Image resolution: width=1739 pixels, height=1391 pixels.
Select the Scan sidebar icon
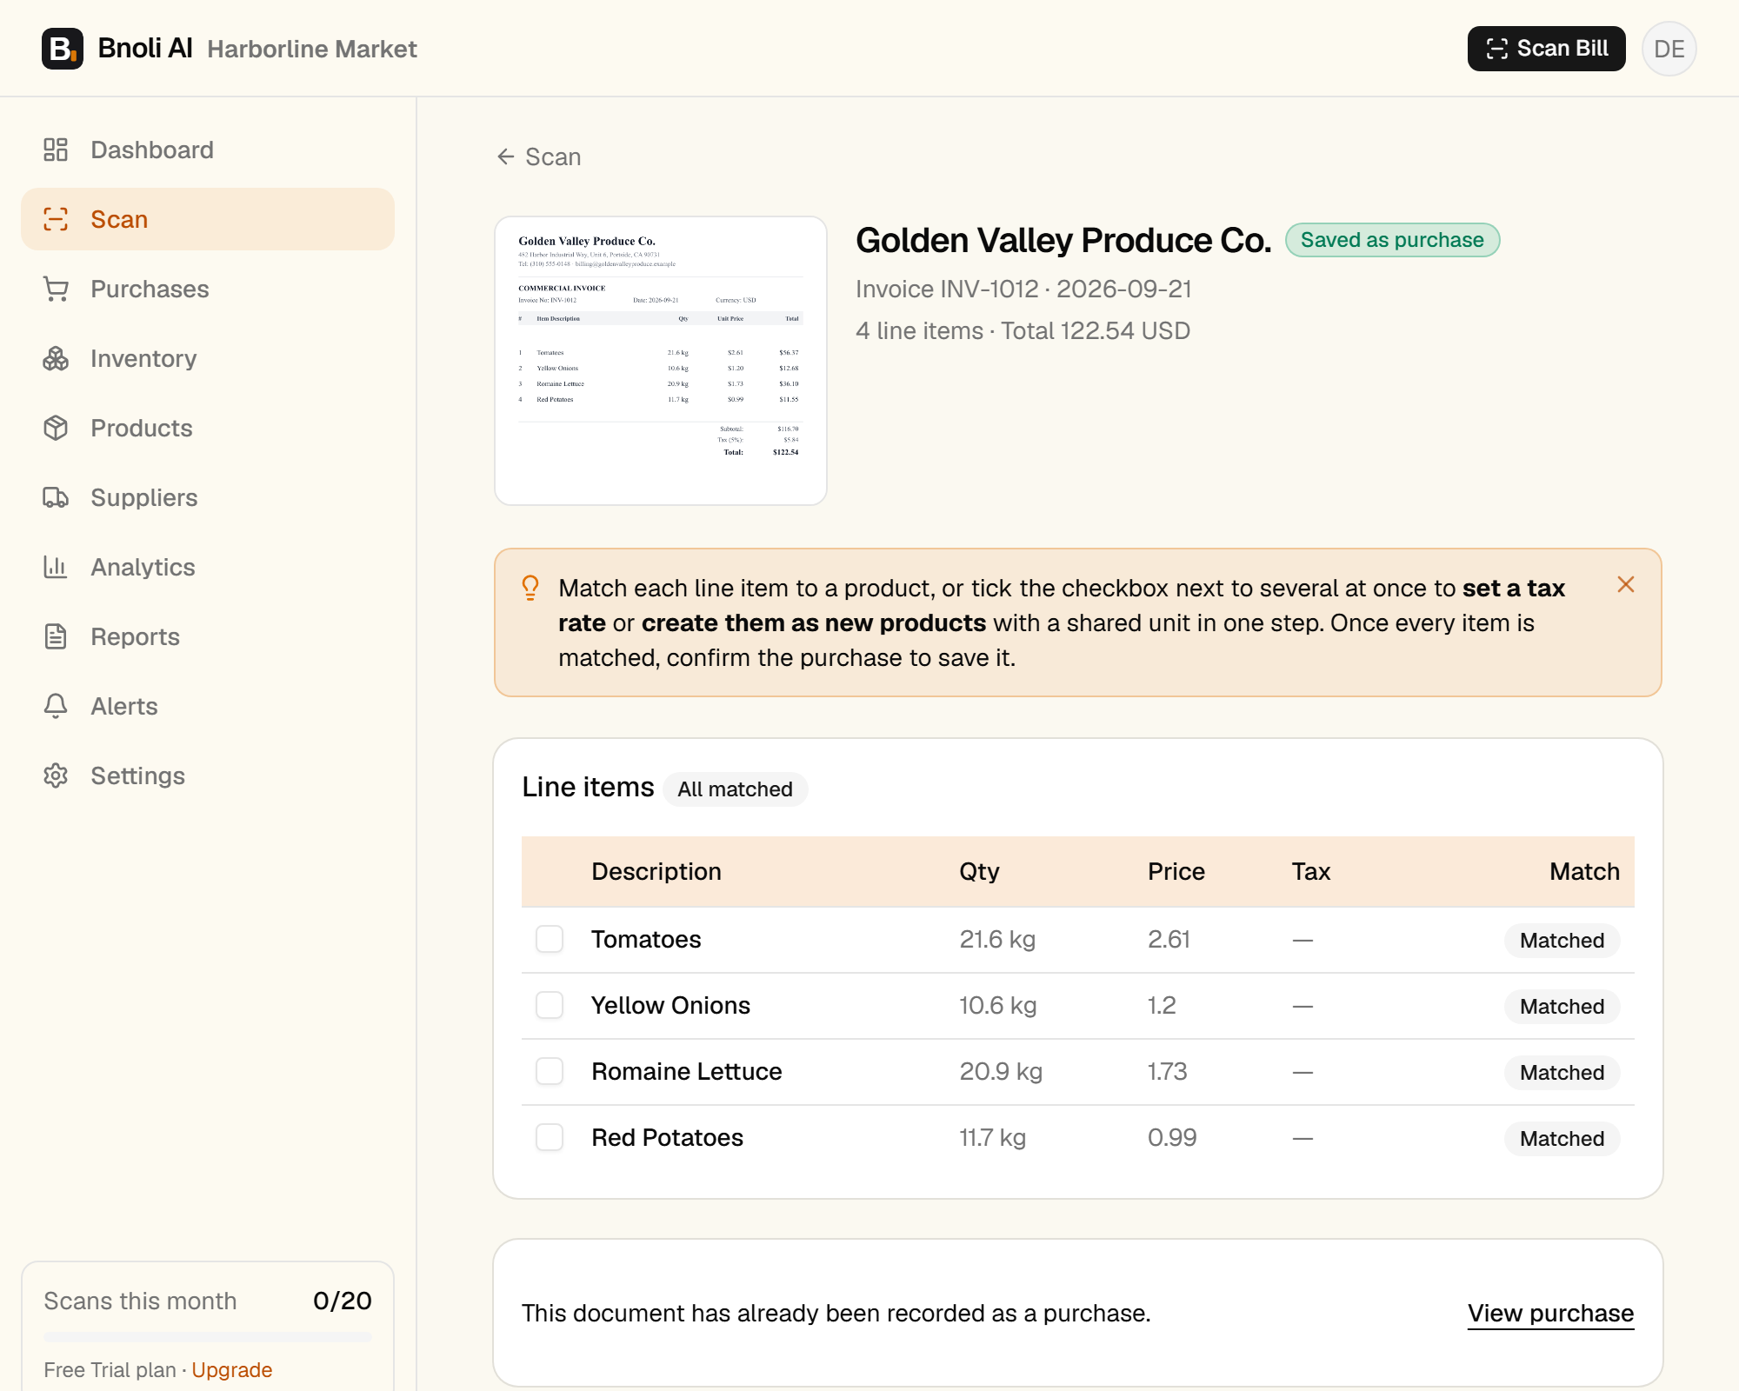[x=56, y=219]
